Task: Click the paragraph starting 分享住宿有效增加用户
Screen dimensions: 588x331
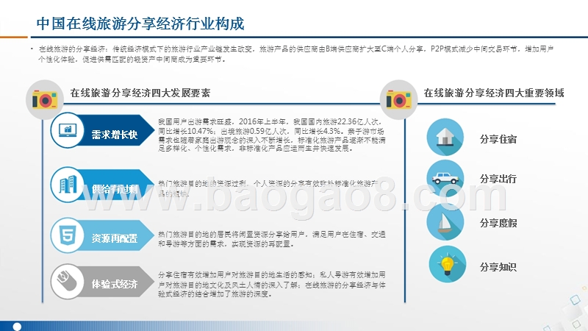Action: (272, 285)
